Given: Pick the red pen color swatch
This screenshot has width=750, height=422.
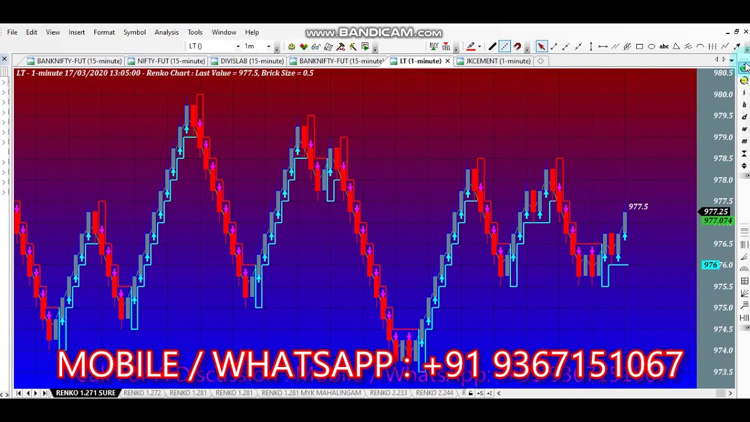Looking at the screenshot, I should tap(471, 46).
